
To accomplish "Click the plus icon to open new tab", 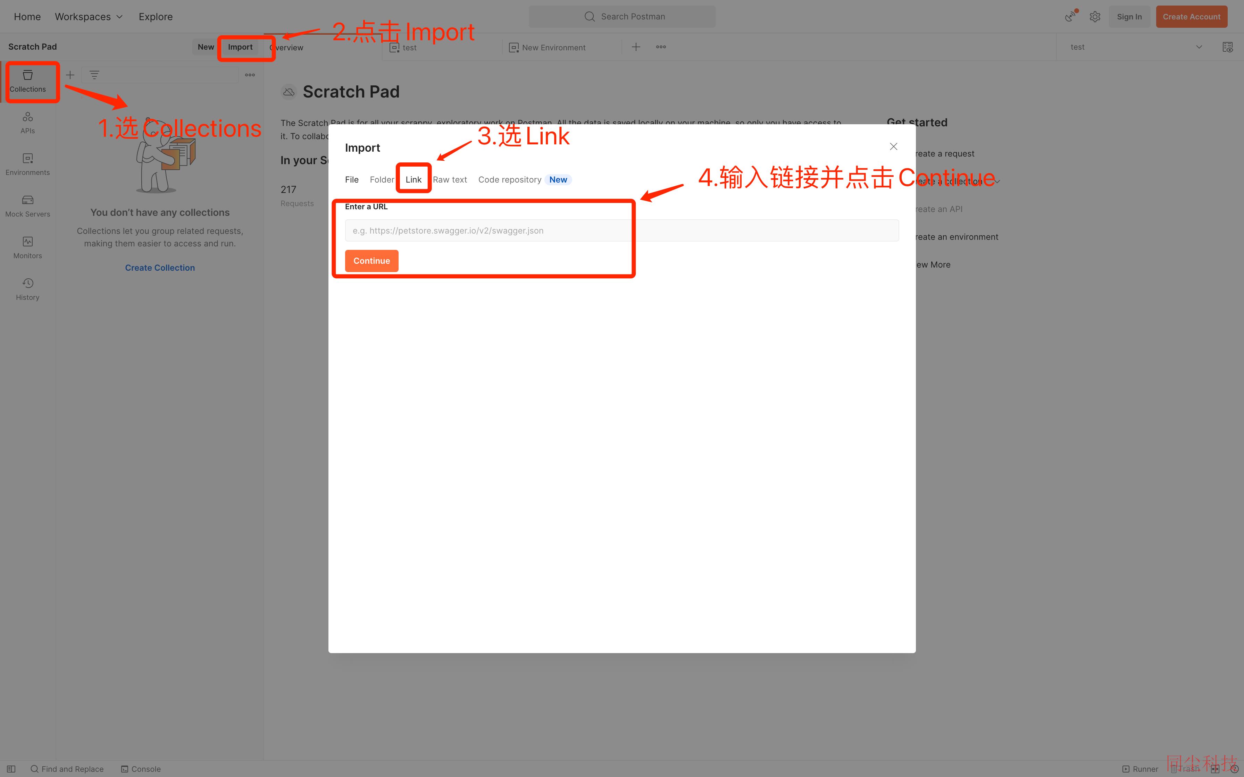I will pyautogui.click(x=636, y=47).
